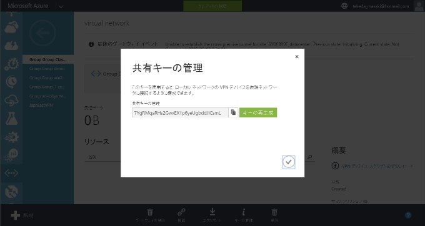Viewport: 425px width, 226px height.
Task: Select Group Group-1 ce.. network item
Action: (47, 87)
